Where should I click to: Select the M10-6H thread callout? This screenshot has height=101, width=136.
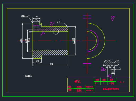tap(25, 16)
